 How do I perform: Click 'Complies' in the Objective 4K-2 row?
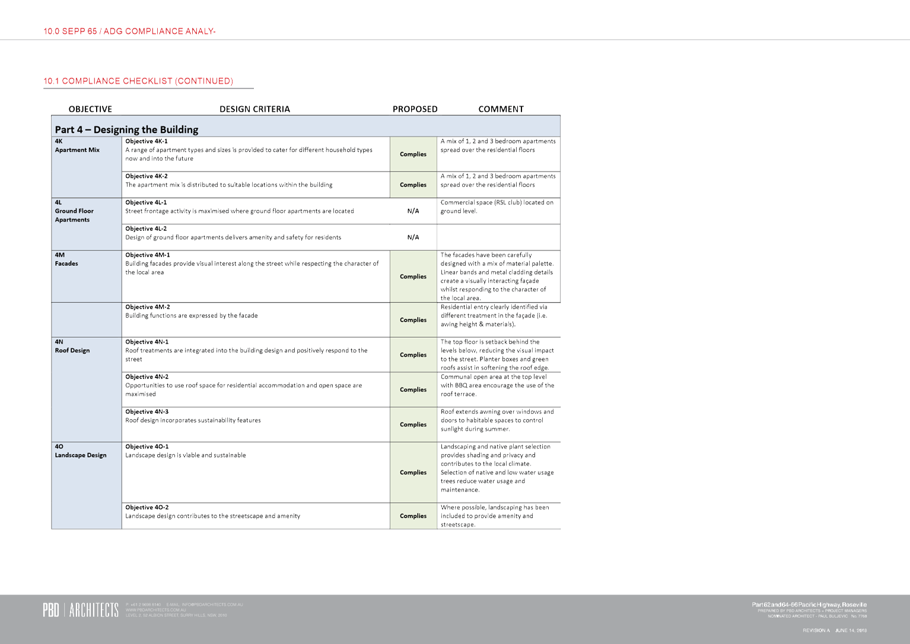(x=413, y=185)
